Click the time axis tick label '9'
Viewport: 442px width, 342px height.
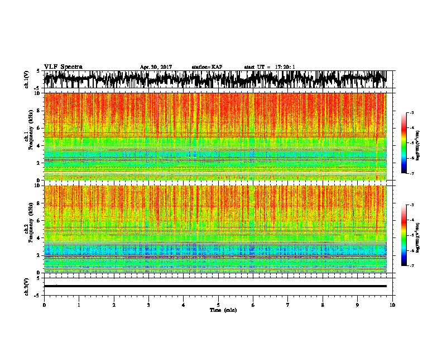[357, 305]
